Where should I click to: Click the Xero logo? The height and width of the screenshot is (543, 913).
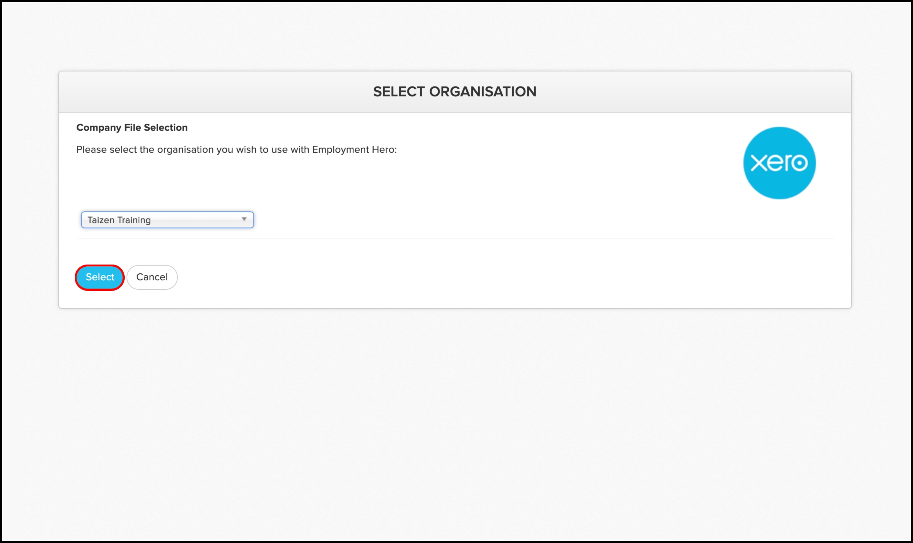(x=779, y=163)
